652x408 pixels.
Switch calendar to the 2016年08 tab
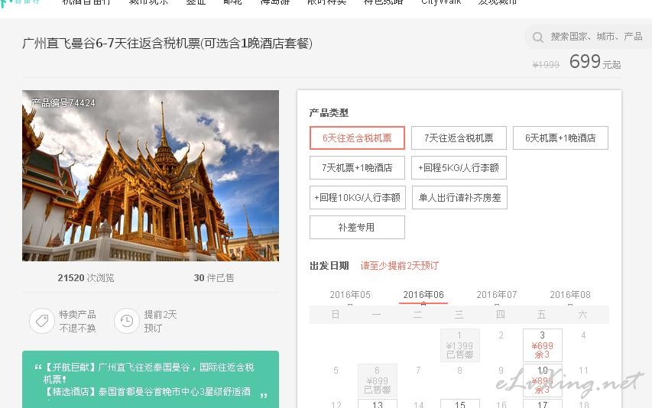click(x=570, y=295)
